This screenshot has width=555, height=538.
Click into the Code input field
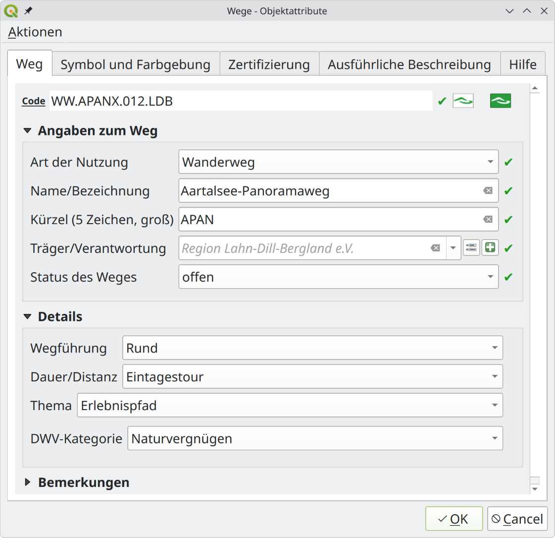point(241,101)
